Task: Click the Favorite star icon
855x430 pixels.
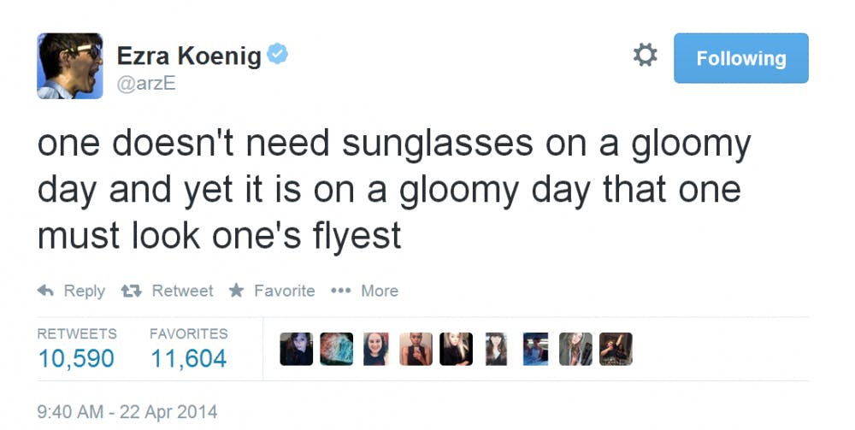Action: pos(237,291)
